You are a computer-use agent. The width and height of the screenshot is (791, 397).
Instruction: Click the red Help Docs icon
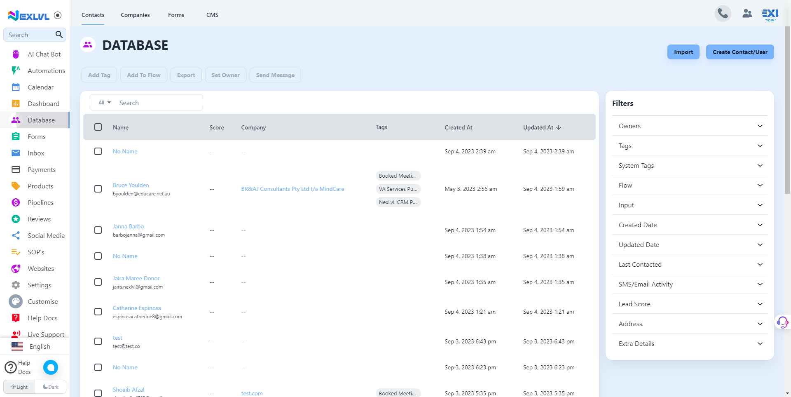click(16, 318)
